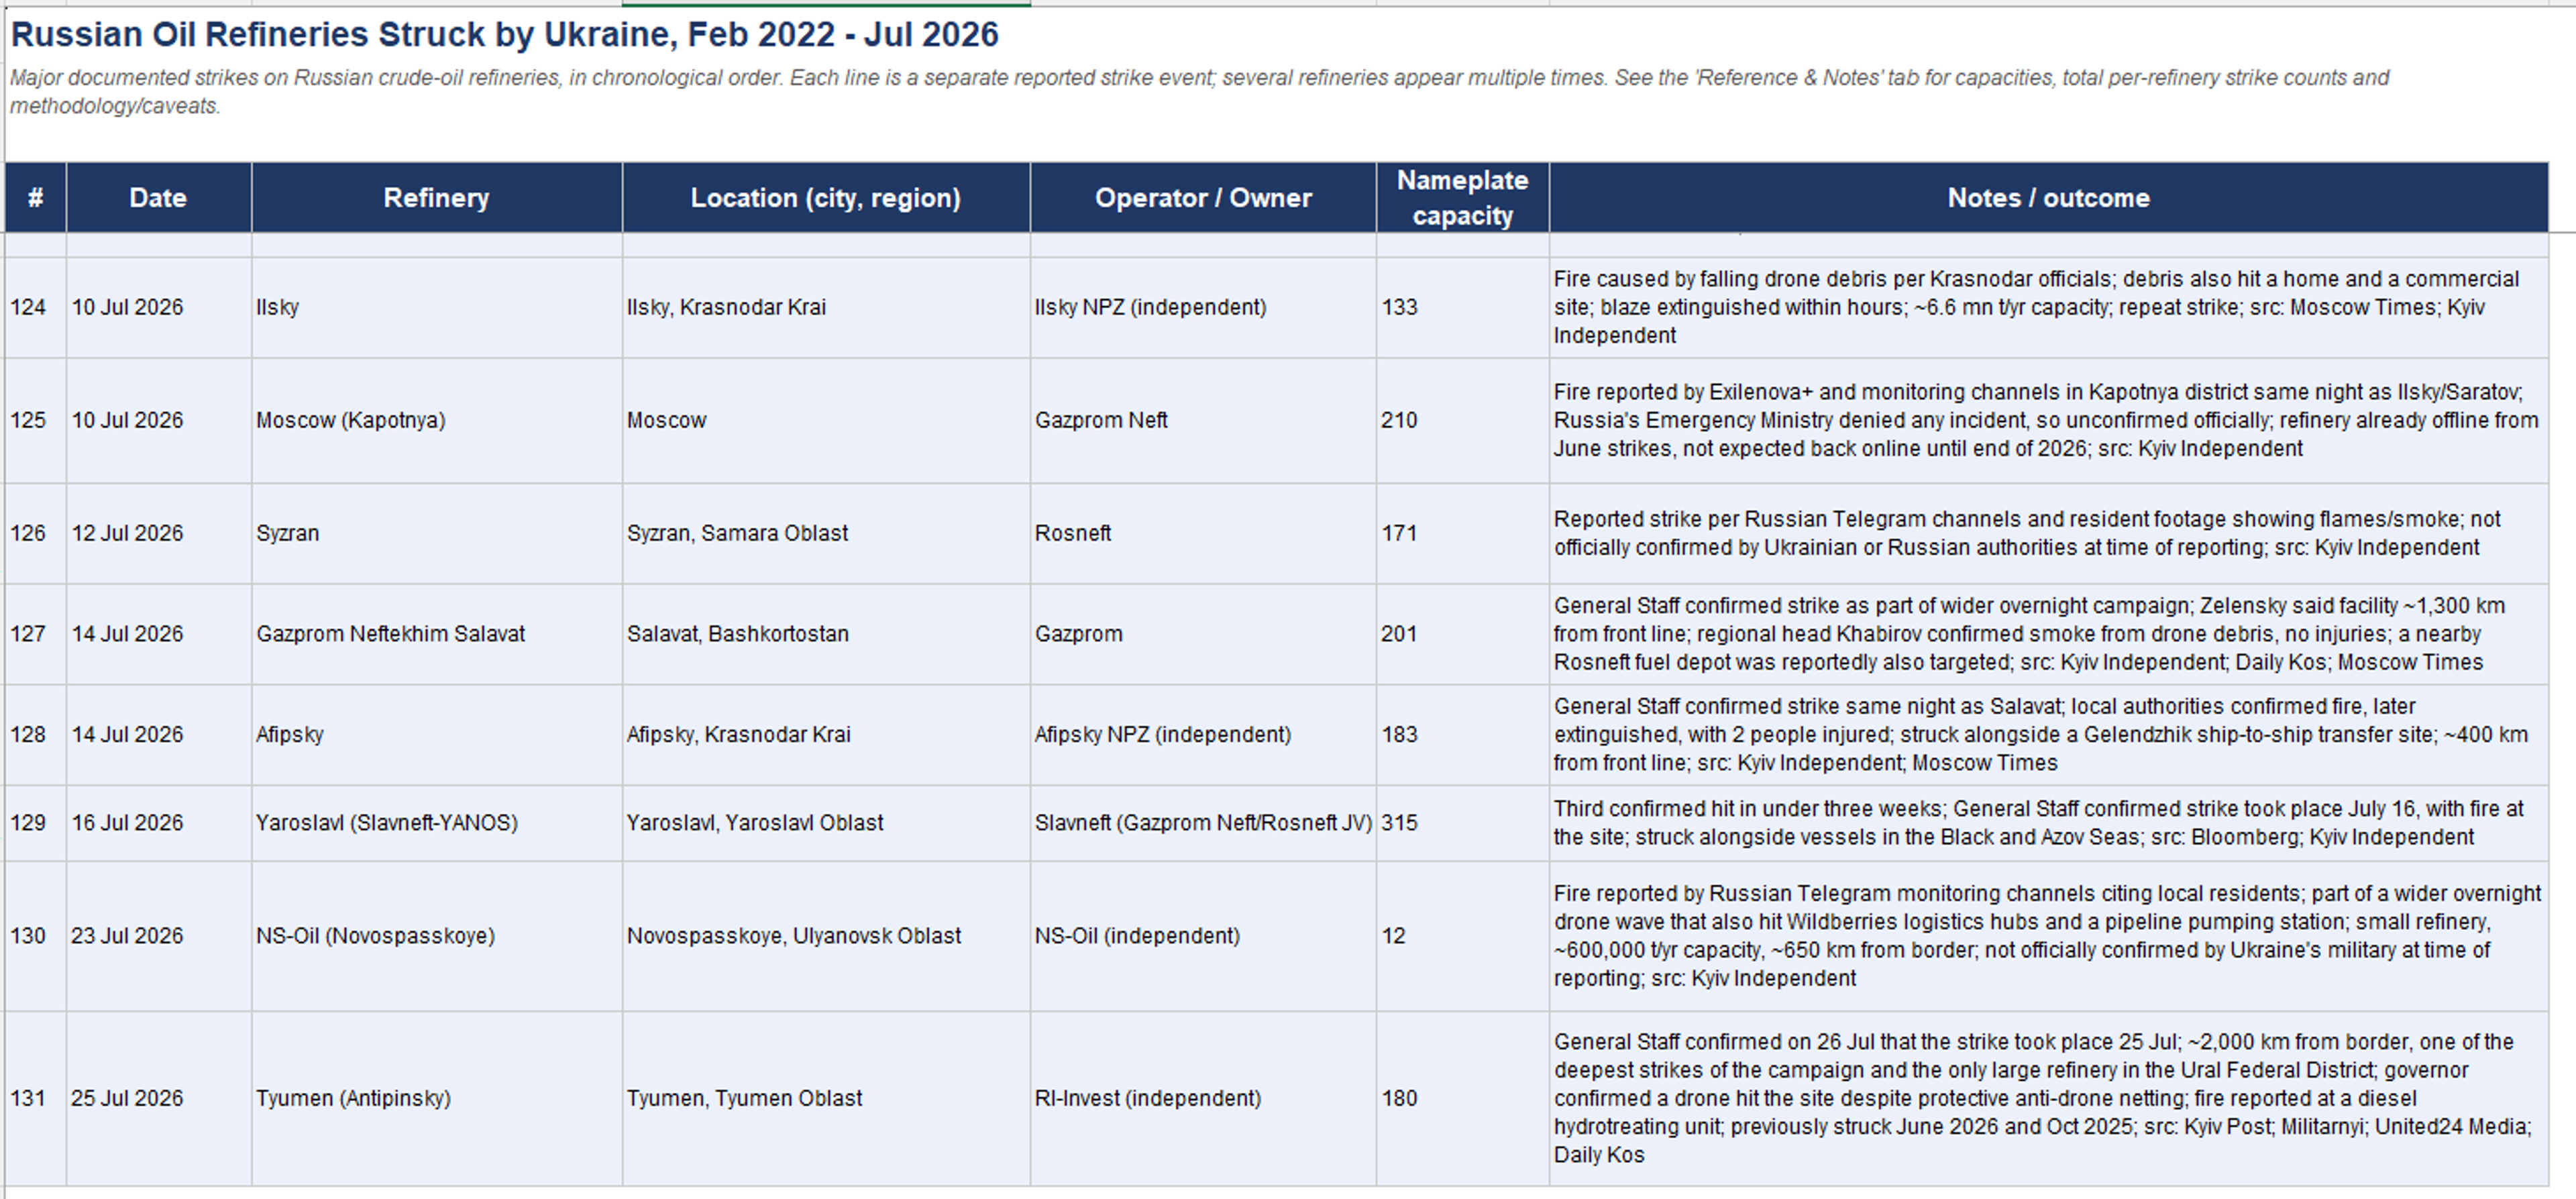Select the date cell in Afipsky row
The width and height of the screenshot is (2576, 1199).
tap(159, 735)
